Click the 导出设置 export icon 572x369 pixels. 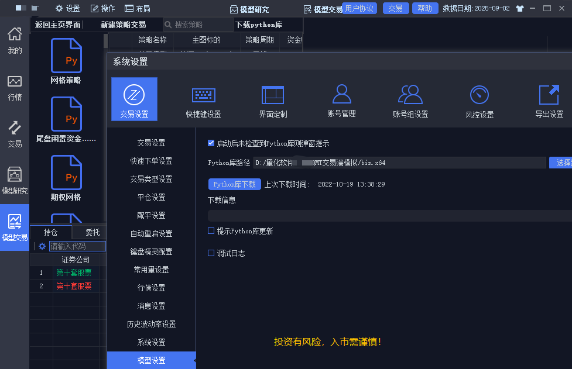tap(549, 95)
